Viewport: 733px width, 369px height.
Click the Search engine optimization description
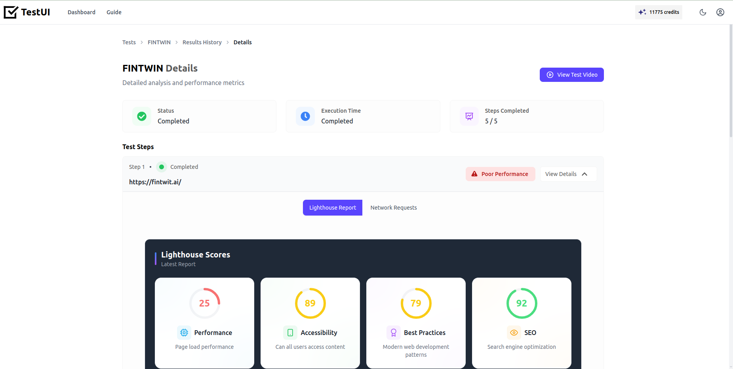522,347
